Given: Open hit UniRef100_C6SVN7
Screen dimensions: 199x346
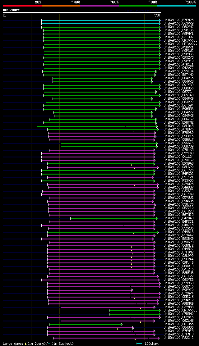Looking at the screenshot, I should point(178,27).
